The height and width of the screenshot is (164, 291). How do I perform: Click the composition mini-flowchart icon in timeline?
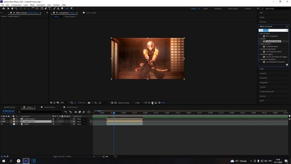click(x=65, y=112)
